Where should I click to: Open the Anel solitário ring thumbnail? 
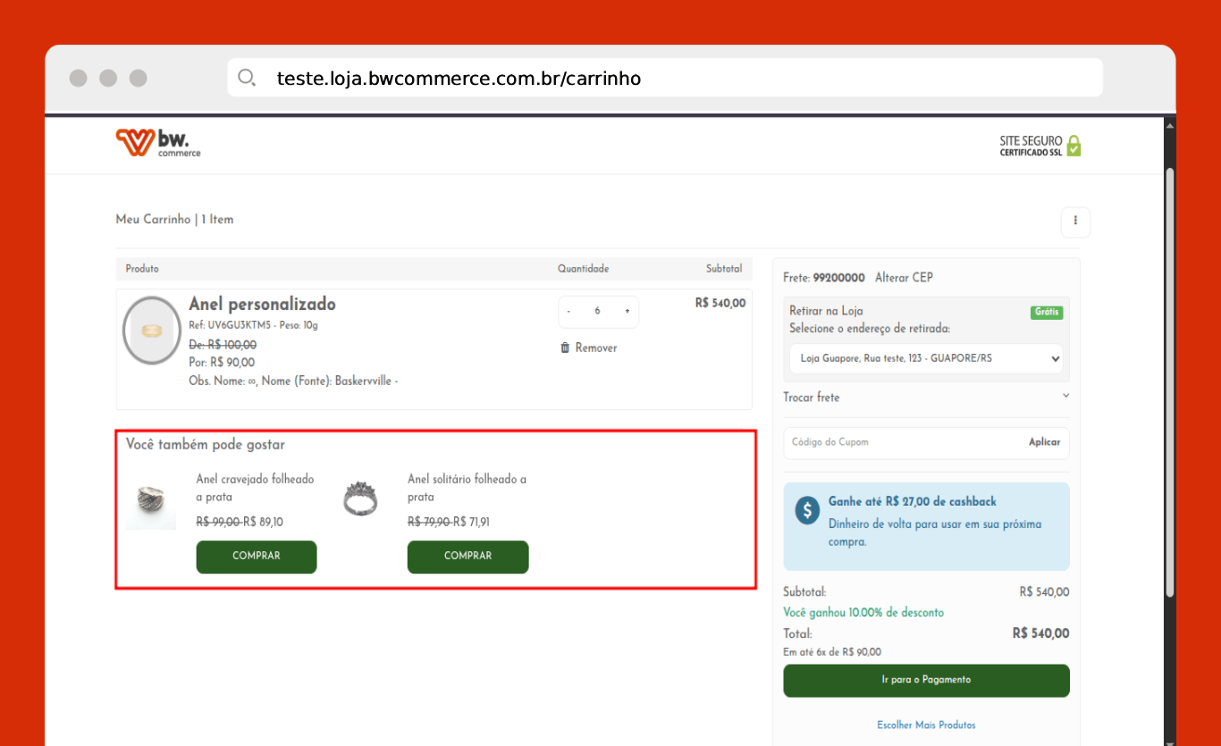361,499
